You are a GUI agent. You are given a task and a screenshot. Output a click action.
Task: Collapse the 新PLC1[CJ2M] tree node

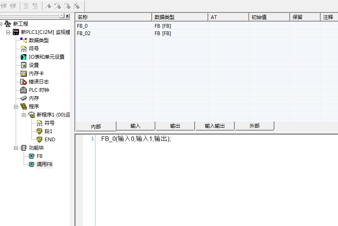coord(8,32)
